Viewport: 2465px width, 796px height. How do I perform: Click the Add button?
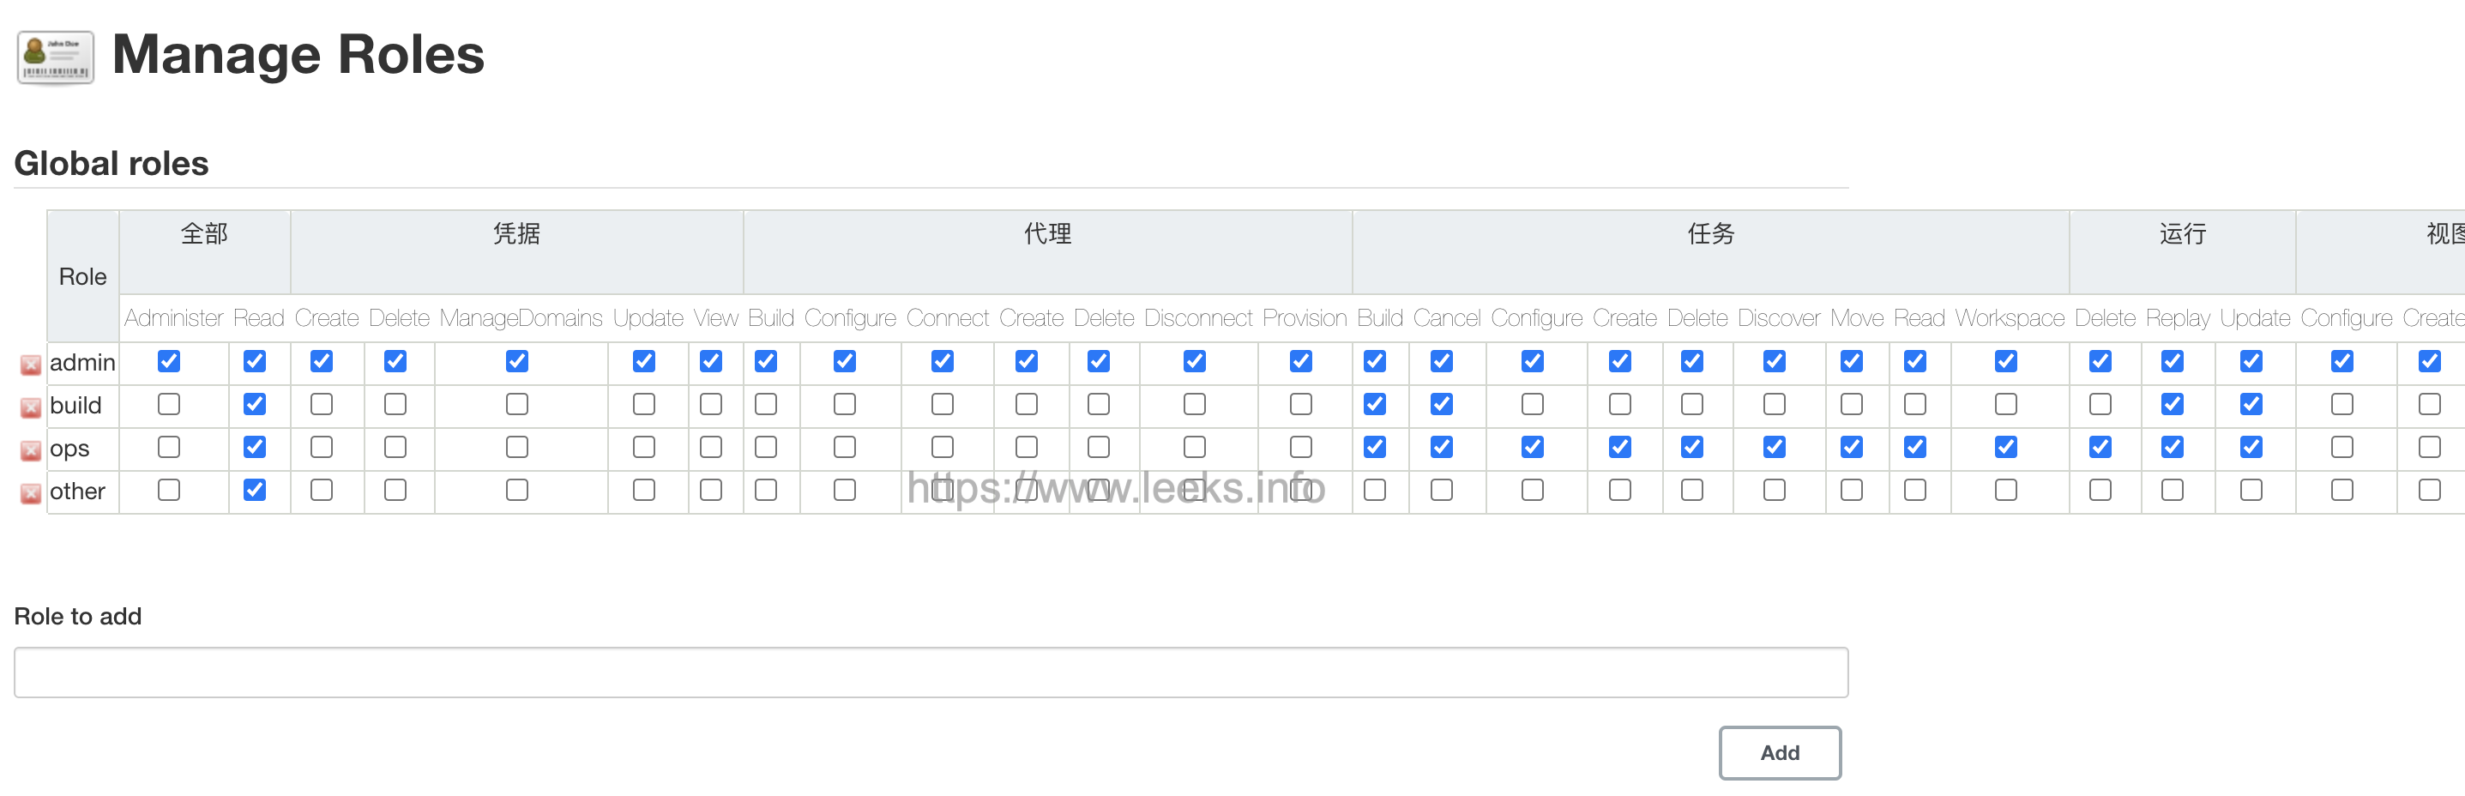click(1780, 753)
